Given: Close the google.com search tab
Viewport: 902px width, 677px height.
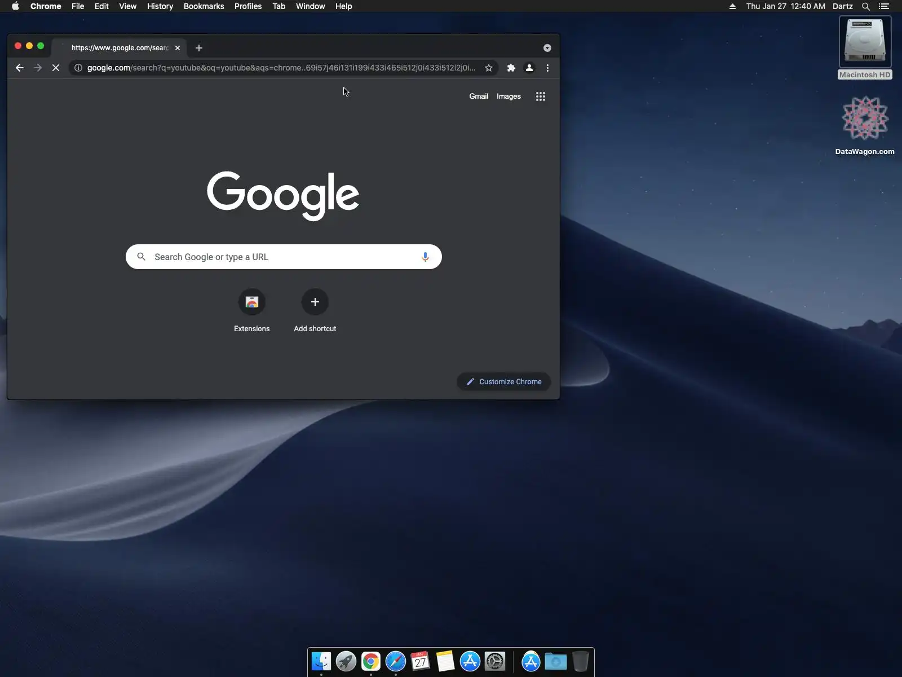Looking at the screenshot, I should pos(178,48).
